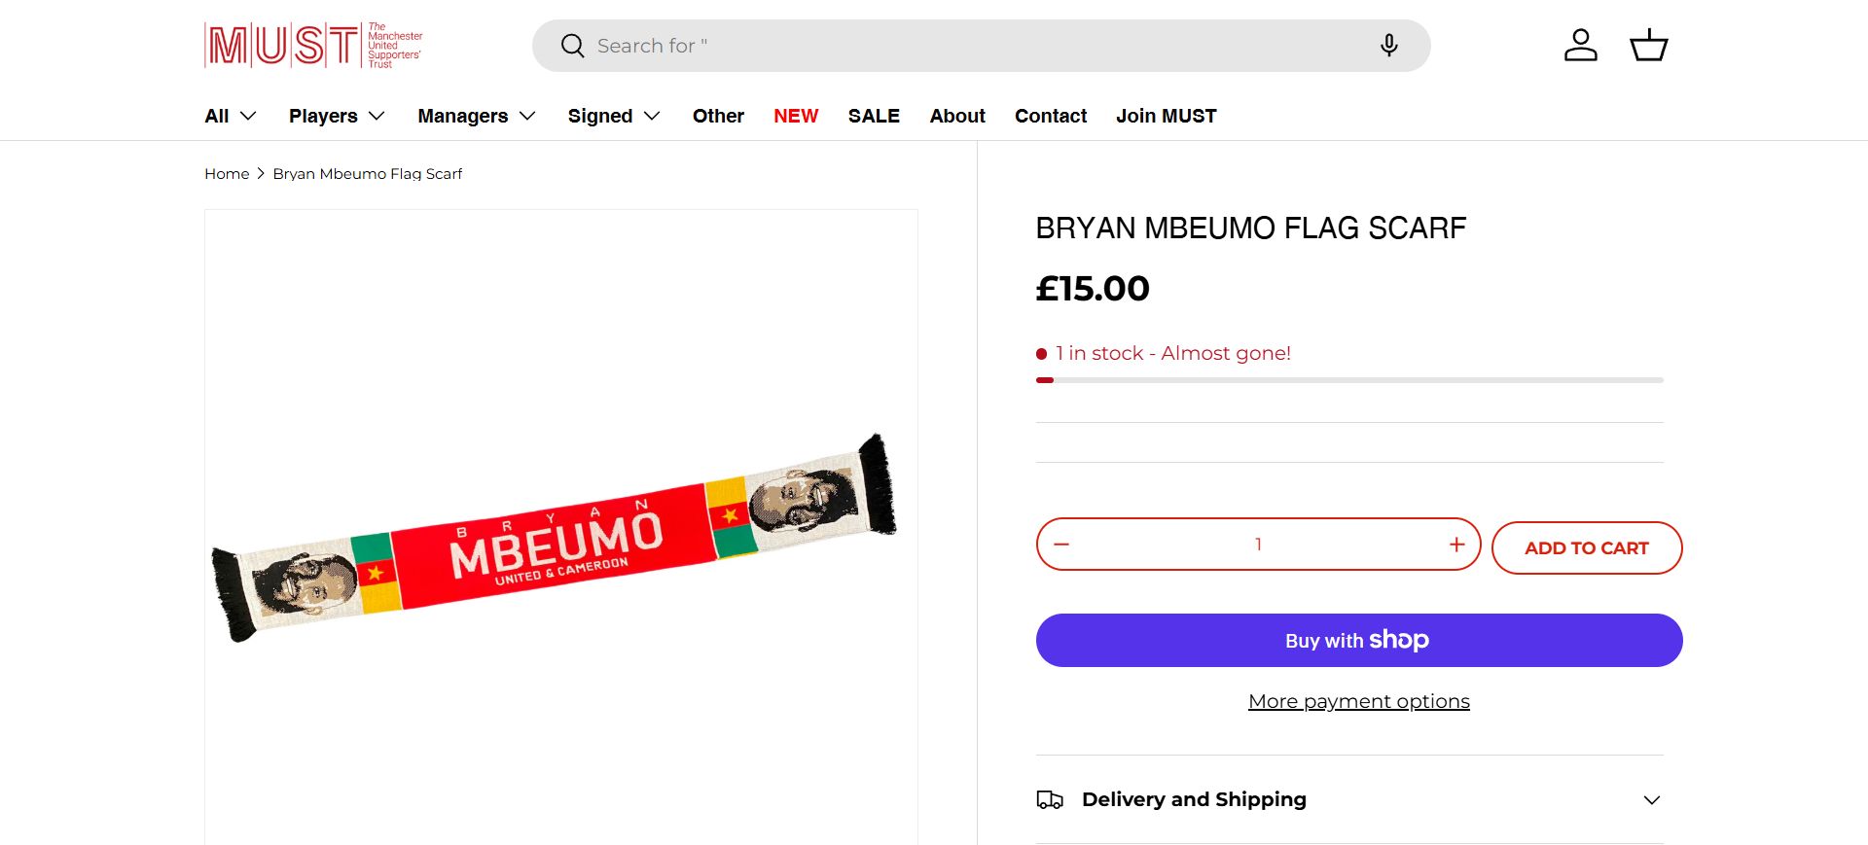
Task: Go to the NEW menu item
Action: [x=795, y=116]
